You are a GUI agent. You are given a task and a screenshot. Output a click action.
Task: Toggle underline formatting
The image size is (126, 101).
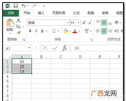(42, 31)
